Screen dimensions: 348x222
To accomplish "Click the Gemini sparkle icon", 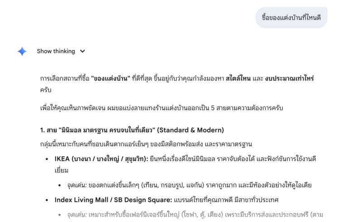I will point(22,51).
